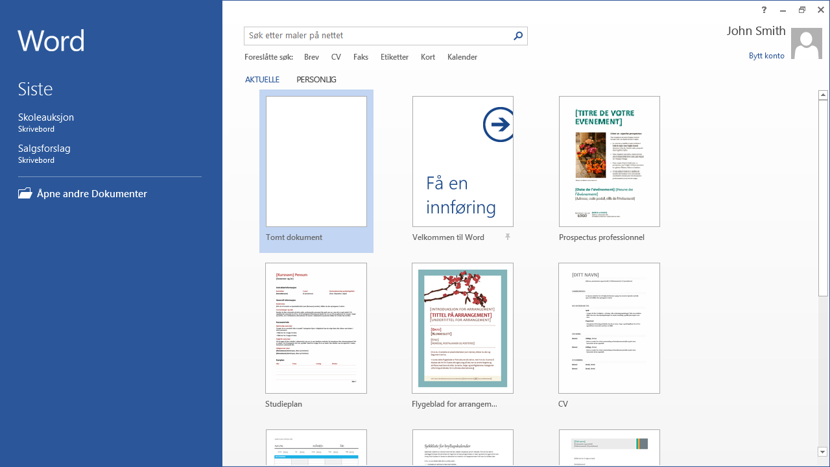
Task: Open the Help question mark icon
Action: pyautogui.click(x=765, y=10)
